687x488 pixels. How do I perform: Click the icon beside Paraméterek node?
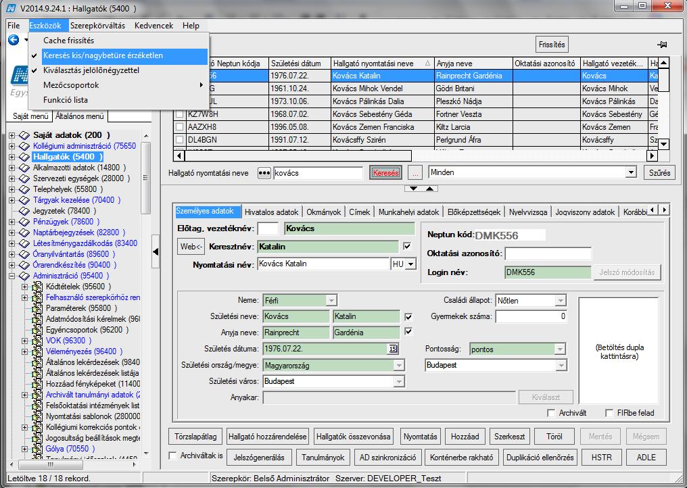click(37, 308)
